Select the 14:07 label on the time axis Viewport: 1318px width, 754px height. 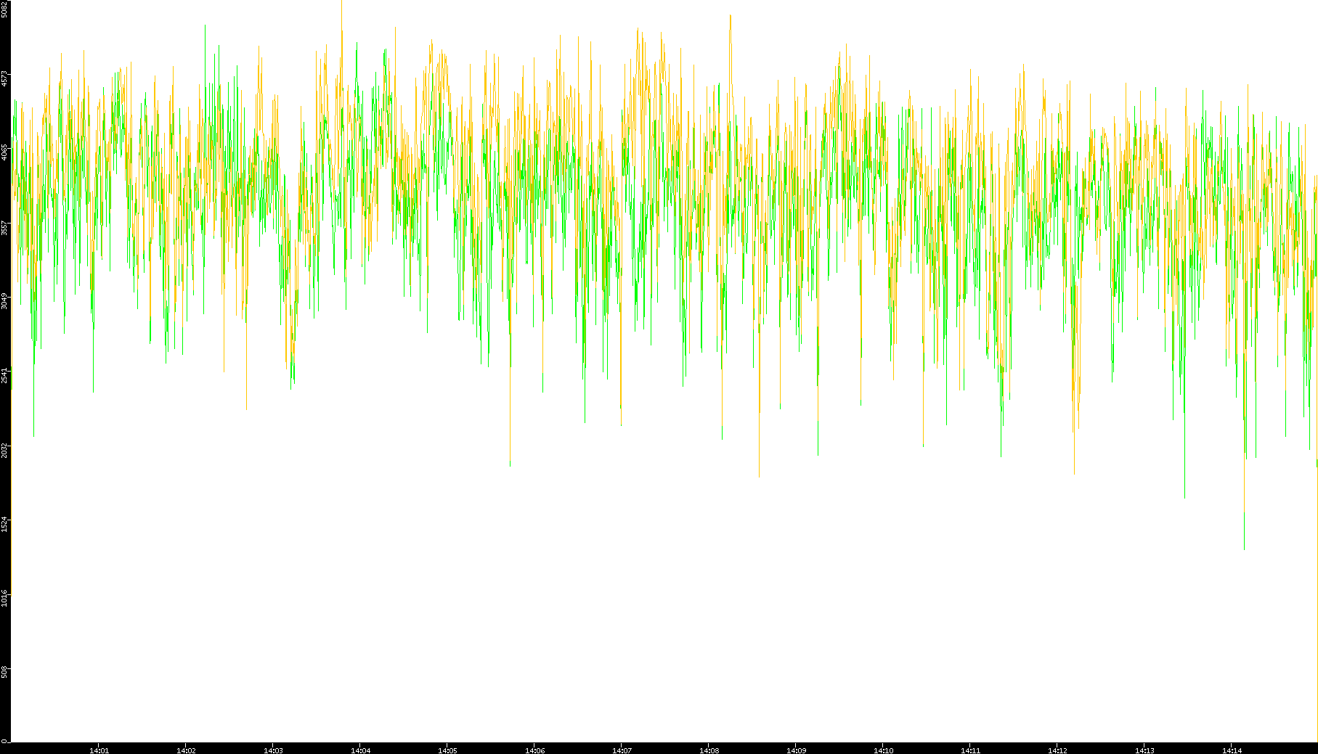(622, 750)
